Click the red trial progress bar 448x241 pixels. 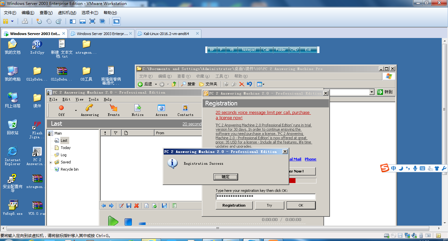(x=292, y=180)
